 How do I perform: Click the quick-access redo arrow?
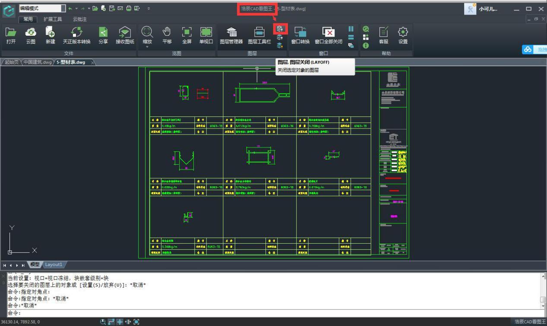84,8
